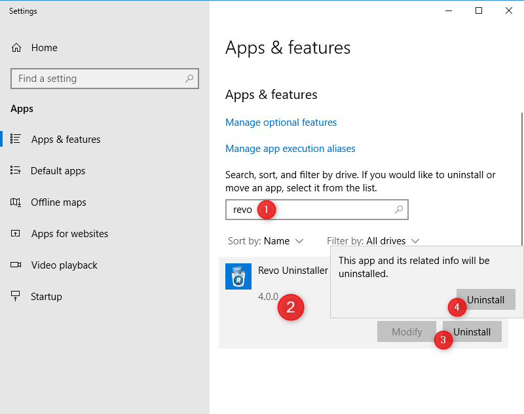524x414 pixels.
Task: Click the vertical scrollbar of the apps page
Action: (x=522, y=179)
